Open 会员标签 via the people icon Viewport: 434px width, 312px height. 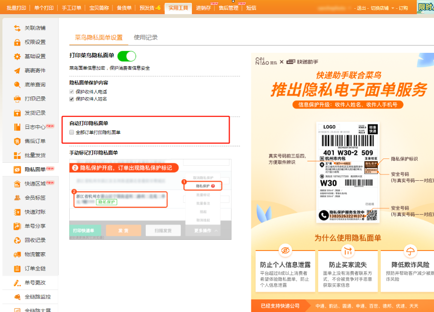click(17, 198)
